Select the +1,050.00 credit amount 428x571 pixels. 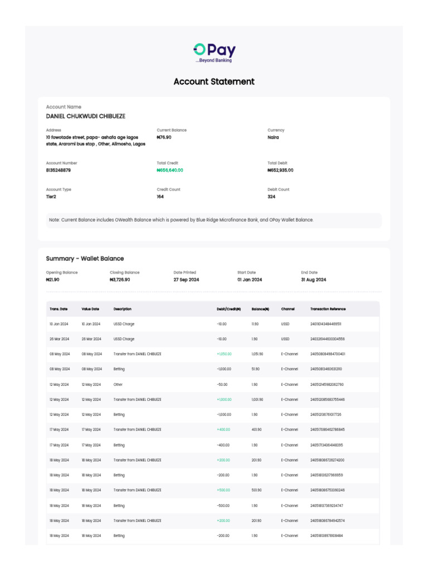[x=224, y=354]
